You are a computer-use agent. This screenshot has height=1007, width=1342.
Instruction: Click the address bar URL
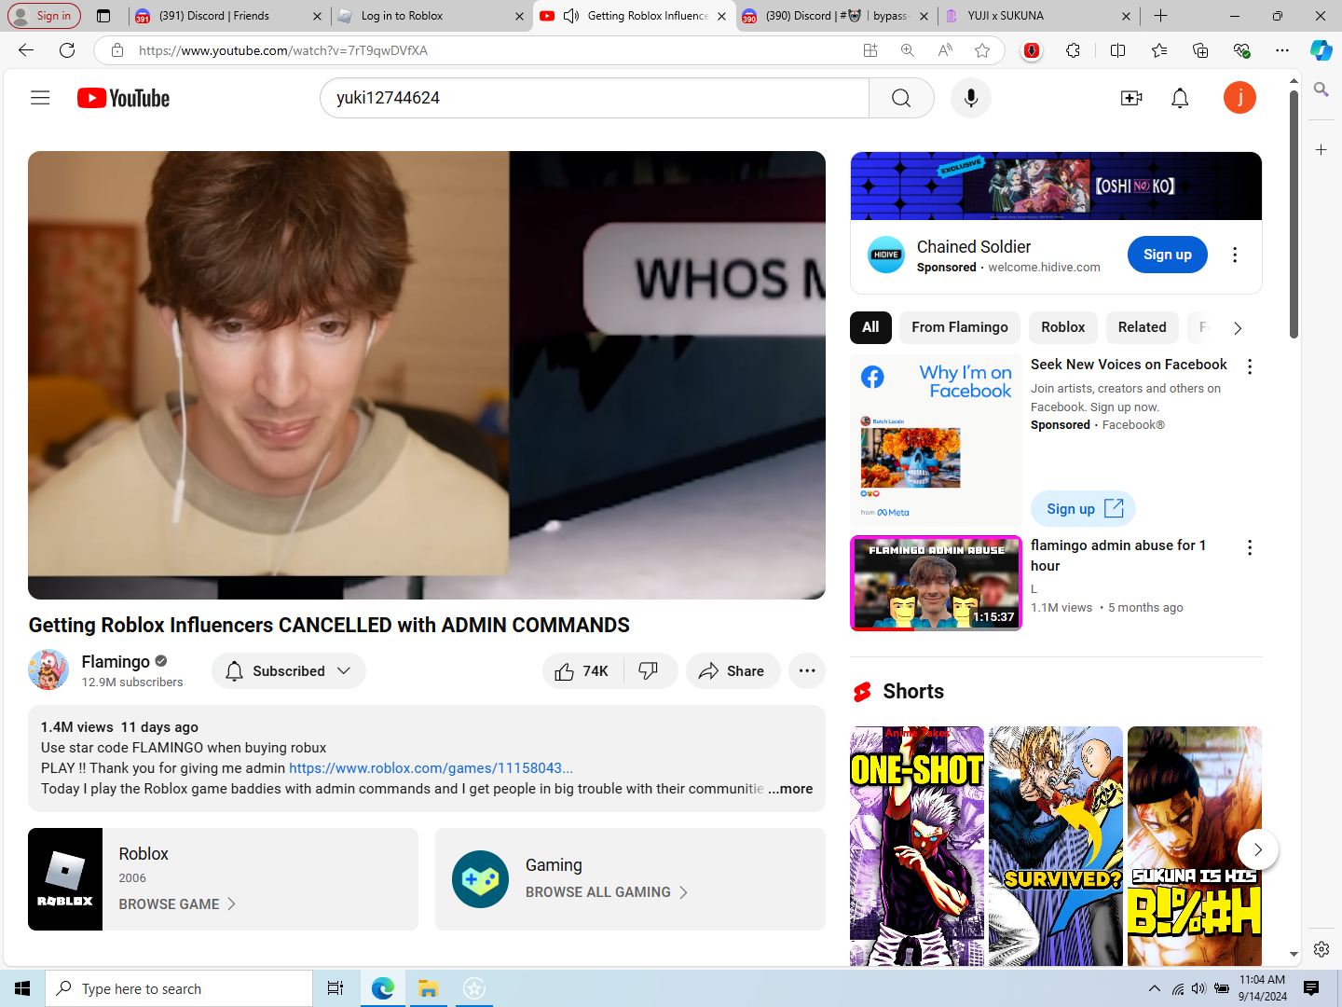click(x=283, y=50)
